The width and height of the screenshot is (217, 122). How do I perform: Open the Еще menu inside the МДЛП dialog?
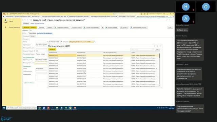tap(157, 49)
